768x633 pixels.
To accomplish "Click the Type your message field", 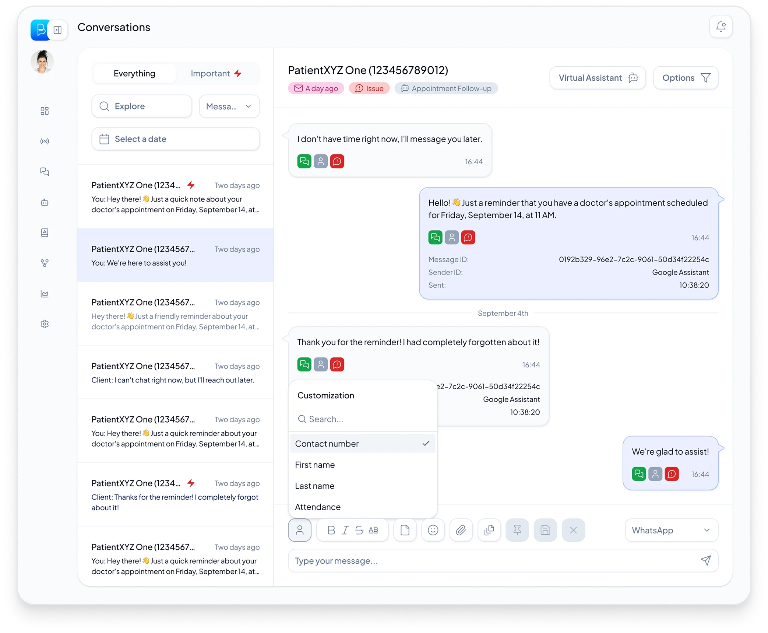I will click(x=493, y=560).
